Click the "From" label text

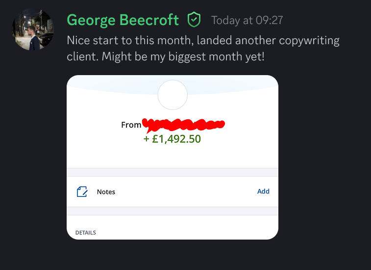click(x=131, y=125)
